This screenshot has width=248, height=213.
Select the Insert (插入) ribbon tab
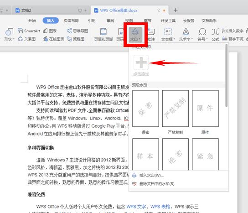click(51, 21)
